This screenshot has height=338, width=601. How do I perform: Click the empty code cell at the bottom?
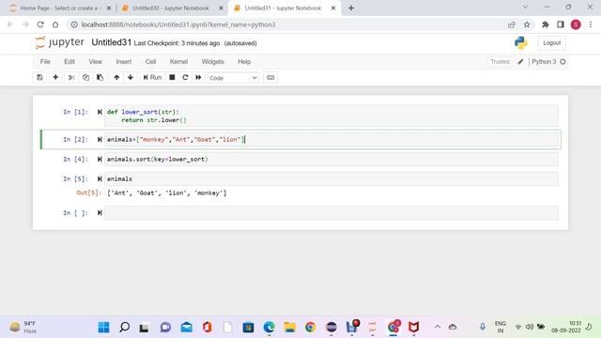[331, 213]
